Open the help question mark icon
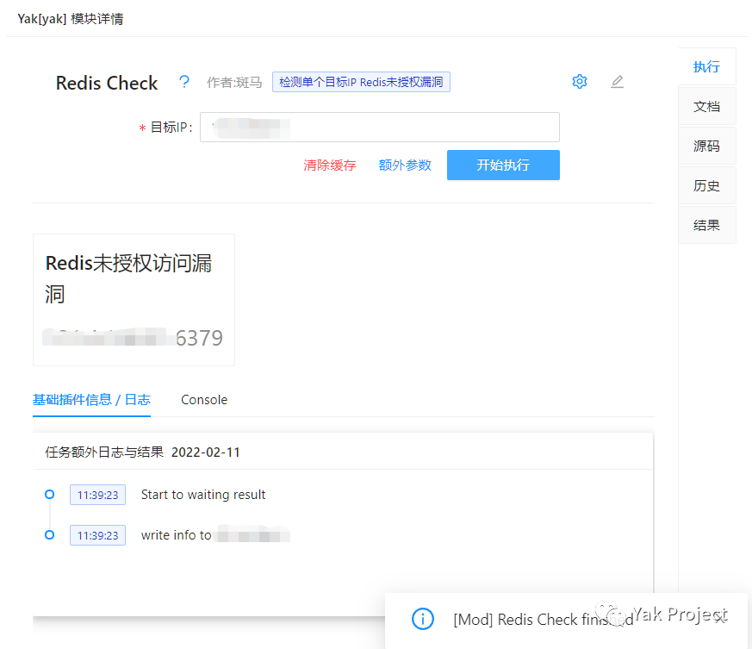This screenshot has width=752, height=649. [184, 82]
